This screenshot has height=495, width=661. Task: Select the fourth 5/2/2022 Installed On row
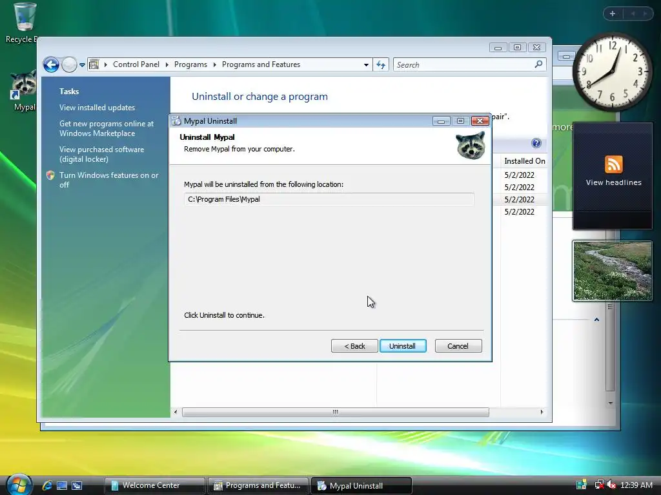click(x=520, y=211)
